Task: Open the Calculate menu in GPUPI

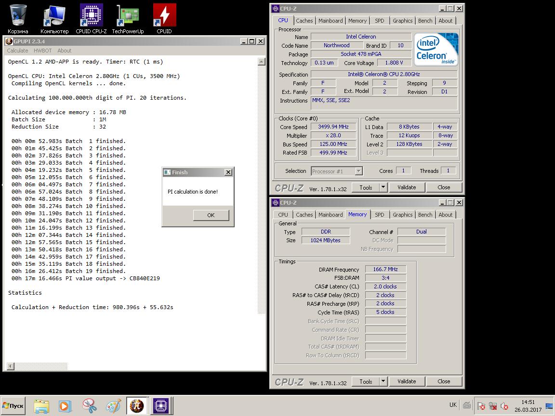Action: (17, 51)
